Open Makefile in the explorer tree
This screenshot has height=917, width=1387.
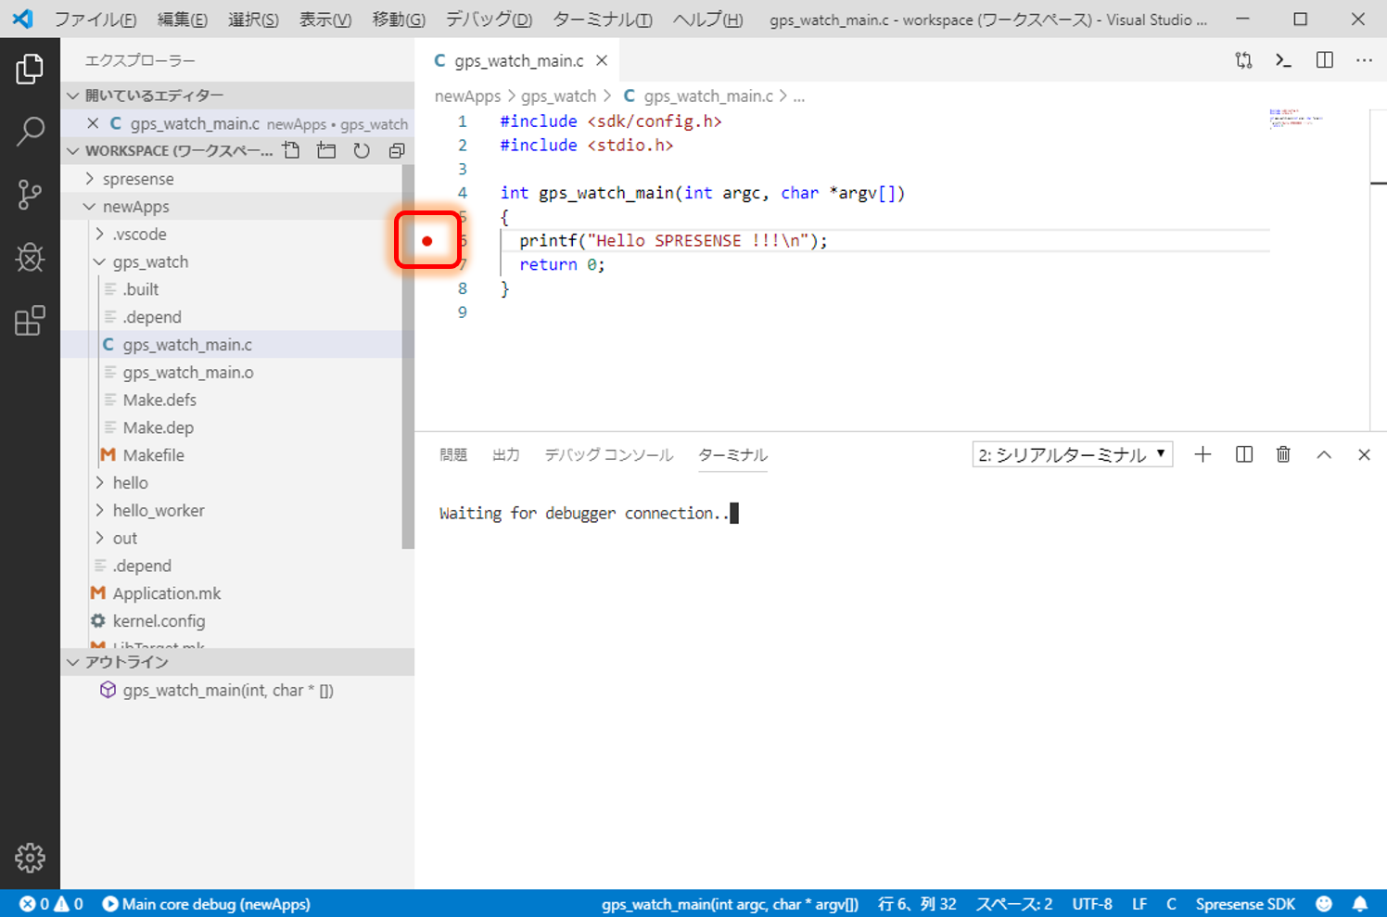pos(153,455)
